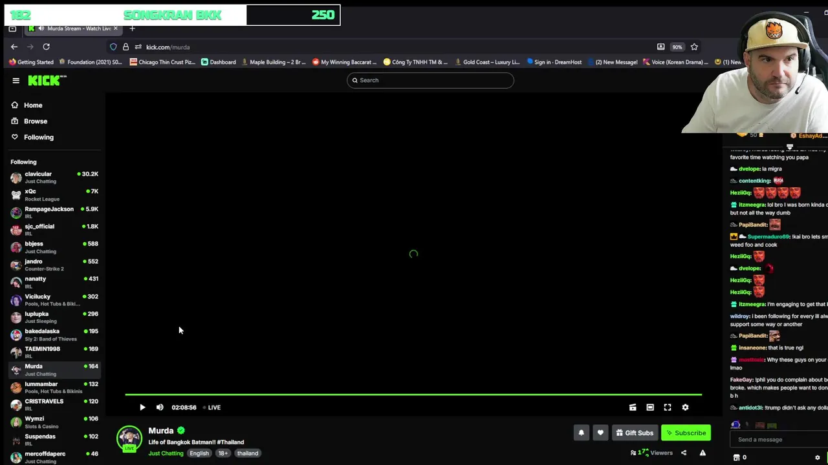828x465 pixels.
Task: Toggle theater mode in player
Action: point(650,408)
